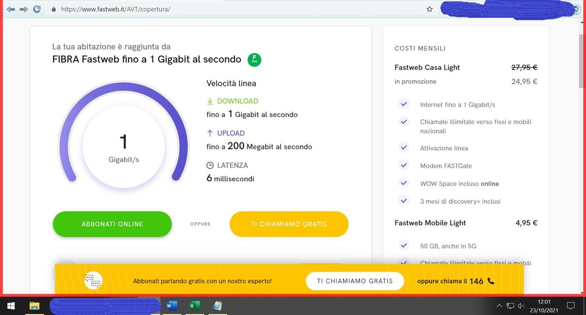586x315 pixels.
Task: Click the COSTI MENSILI heading
Action: tap(420, 48)
